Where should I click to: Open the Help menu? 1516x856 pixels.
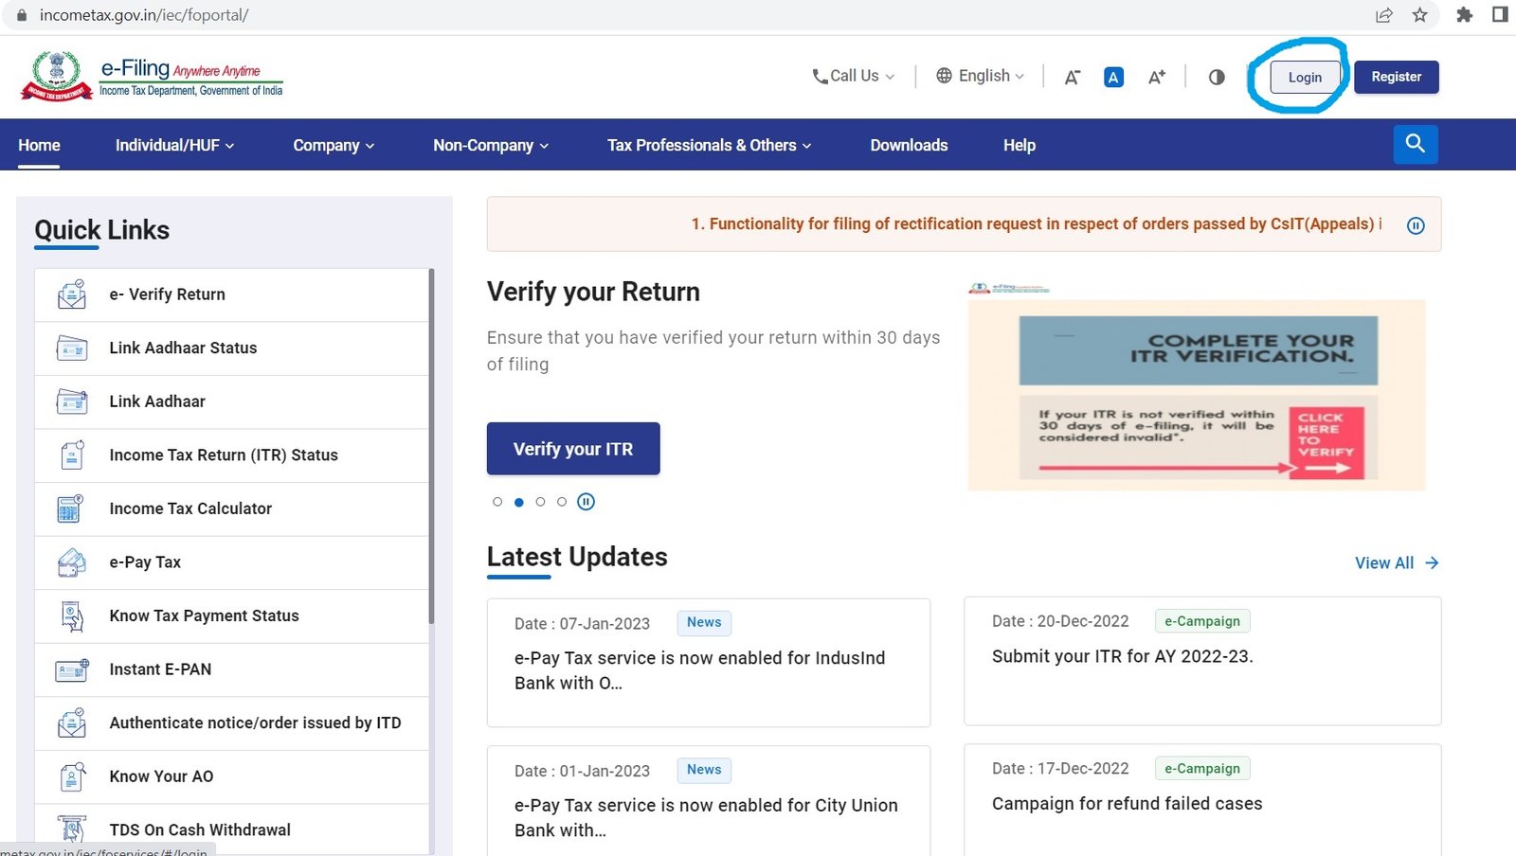pos(1019,145)
